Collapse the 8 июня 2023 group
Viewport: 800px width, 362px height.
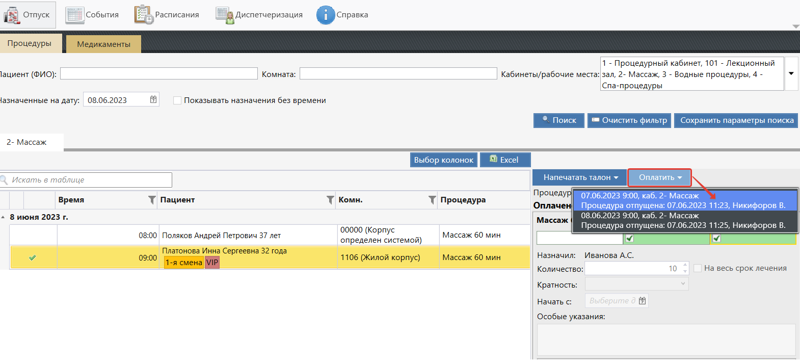pyautogui.click(x=4, y=217)
